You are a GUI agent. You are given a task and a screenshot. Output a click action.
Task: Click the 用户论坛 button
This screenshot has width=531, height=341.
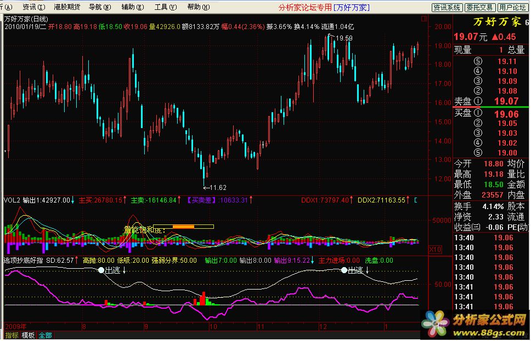tap(512, 8)
